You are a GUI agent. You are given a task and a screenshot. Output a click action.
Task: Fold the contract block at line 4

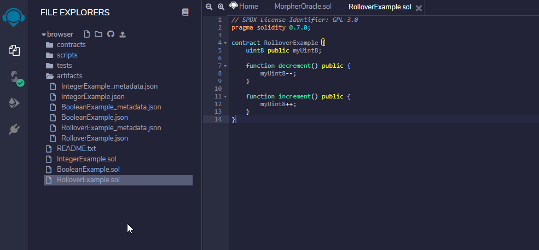225,43
